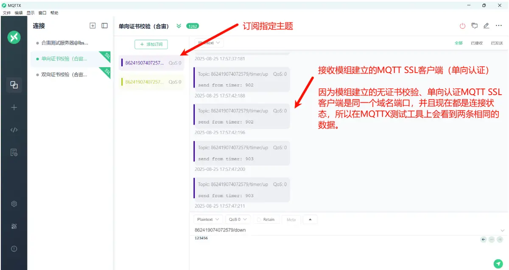
Task: Expand connection details with green double chevron
Action: tap(179, 26)
